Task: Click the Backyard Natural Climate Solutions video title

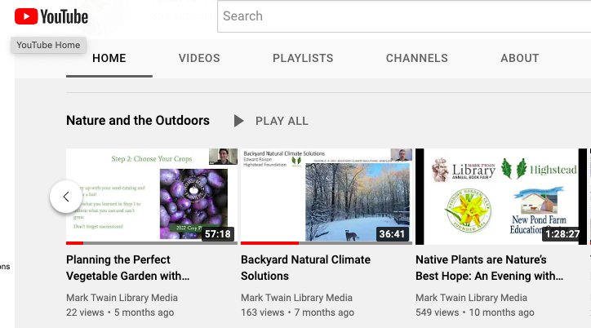Action: [305, 268]
